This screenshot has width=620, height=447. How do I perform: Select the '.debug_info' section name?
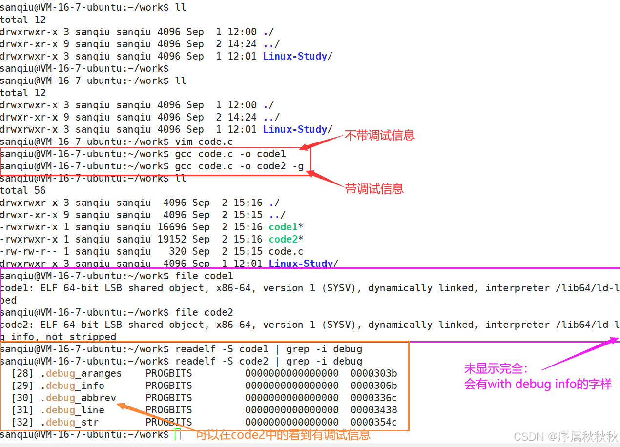point(72,386)
